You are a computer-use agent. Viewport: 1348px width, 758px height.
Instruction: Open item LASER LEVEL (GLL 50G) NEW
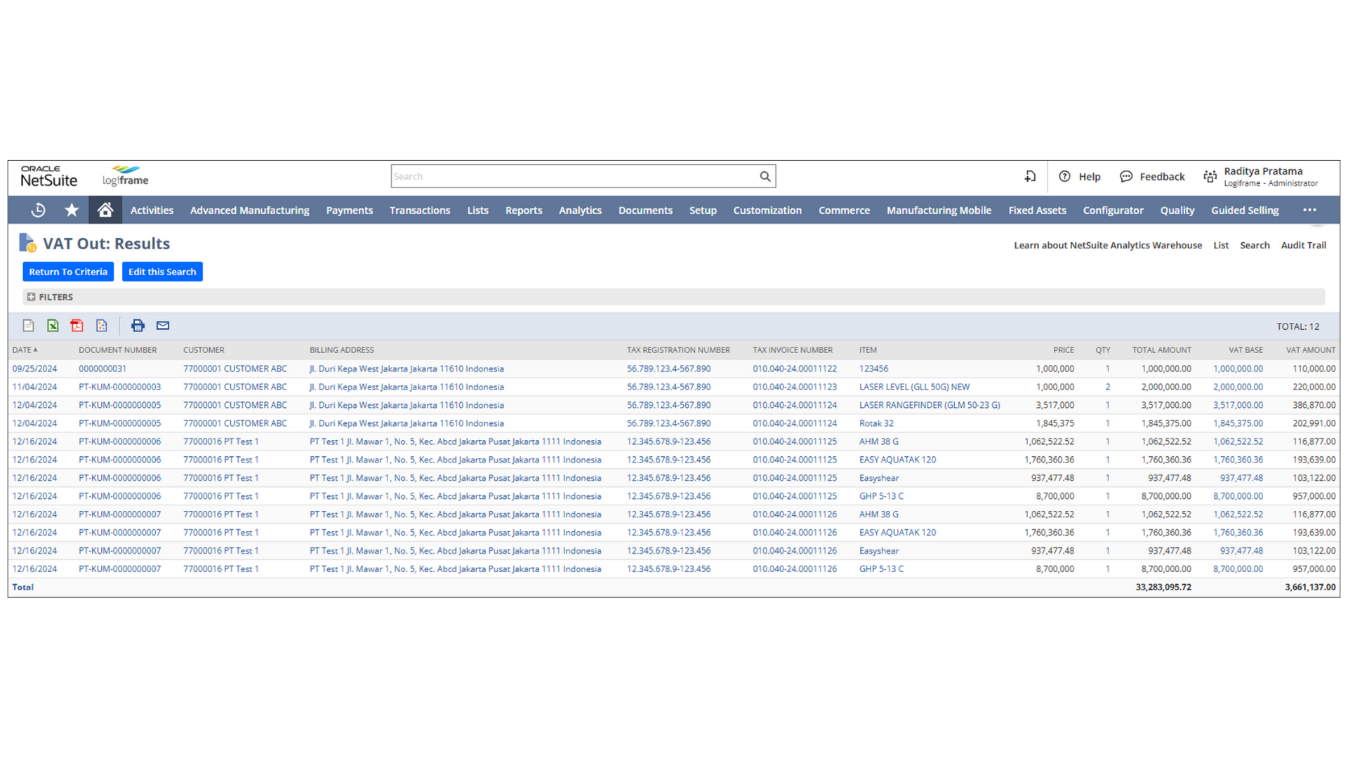[x=914, y=387]
